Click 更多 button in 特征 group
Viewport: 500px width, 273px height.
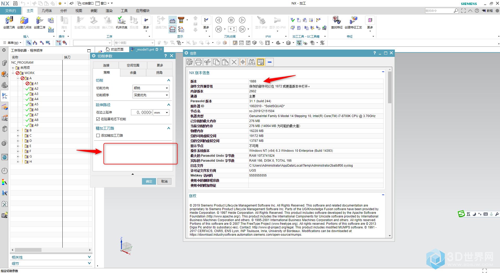coord(370,23)
